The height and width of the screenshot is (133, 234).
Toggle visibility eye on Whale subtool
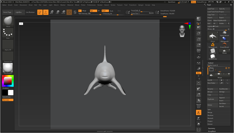click(x=228, y=74)
